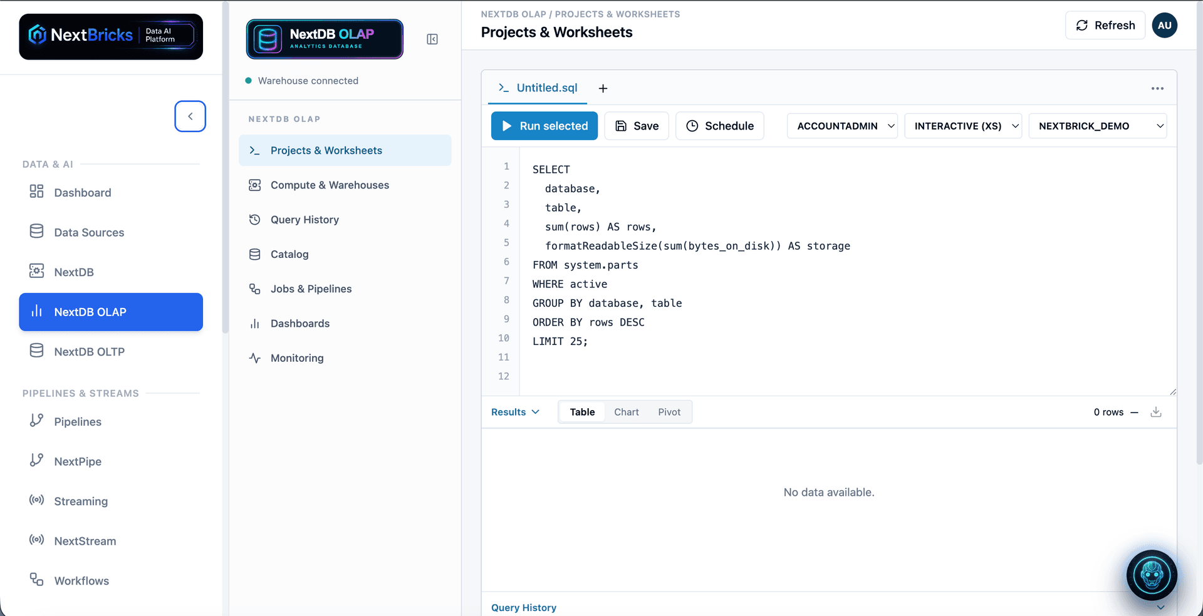The image size is (1203, 616).
Task: Open the AU user avatar
Action: (1164, 25)
